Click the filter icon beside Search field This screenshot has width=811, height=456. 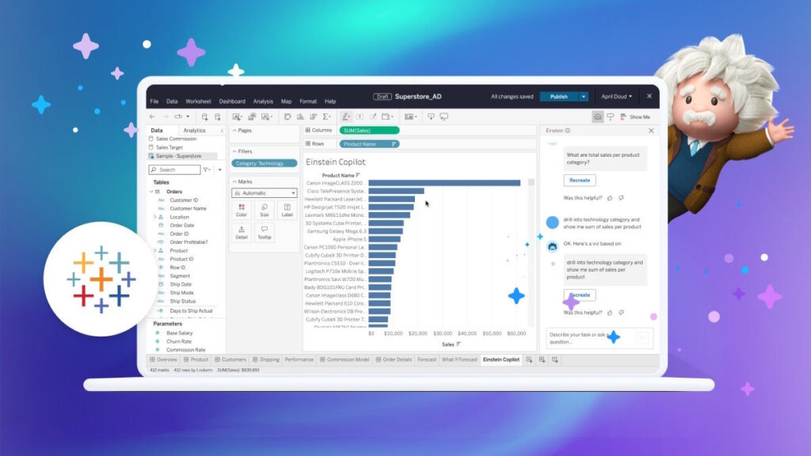[x=207, y=169]
